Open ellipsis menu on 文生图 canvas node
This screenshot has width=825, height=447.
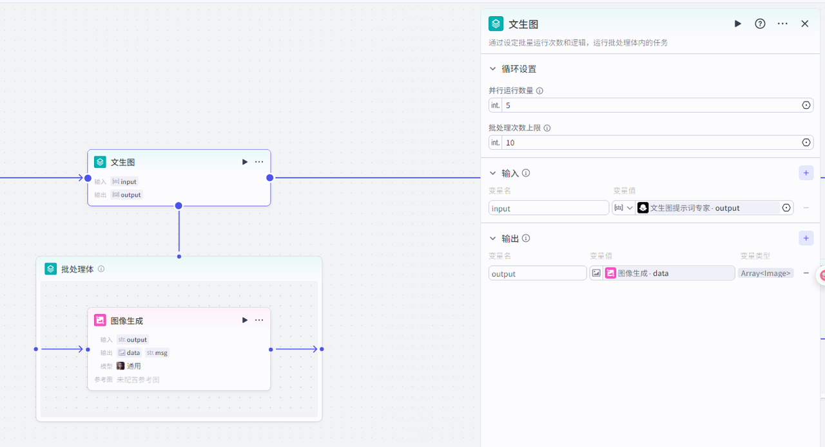coord(259,162)
